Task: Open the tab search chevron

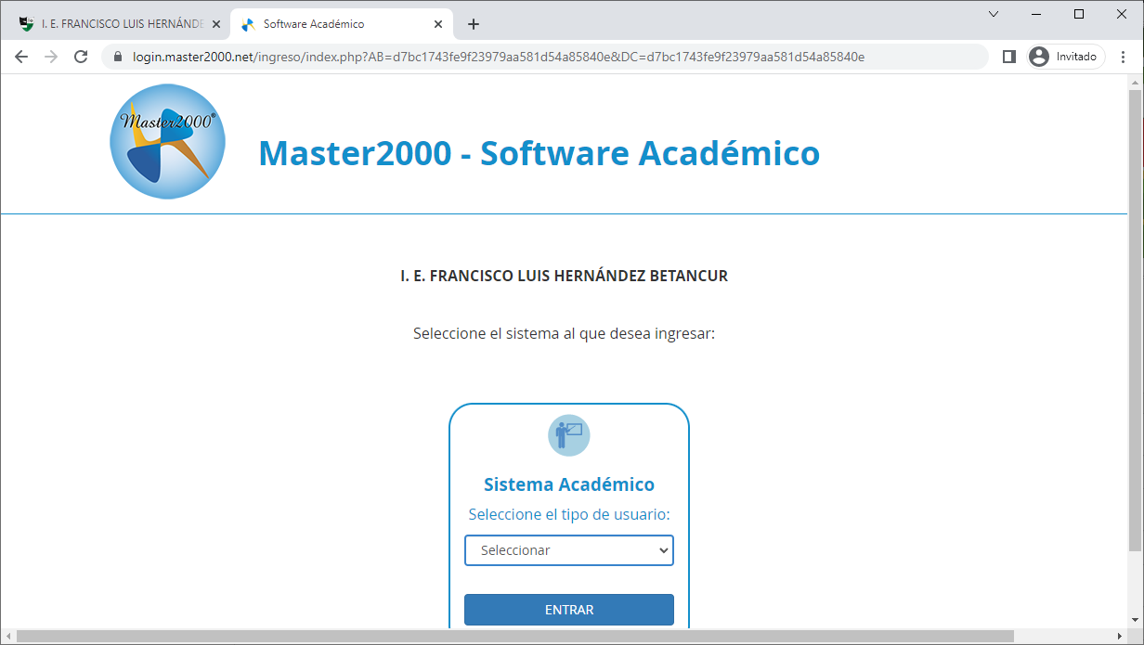Action: point(994,14)
